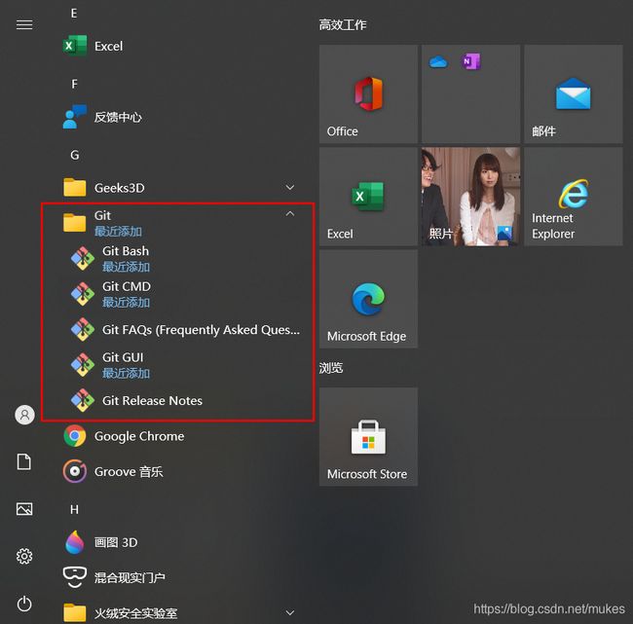Click the Excel tile
This screenshot has height=624, width=633.
click(x=368, y=197)
